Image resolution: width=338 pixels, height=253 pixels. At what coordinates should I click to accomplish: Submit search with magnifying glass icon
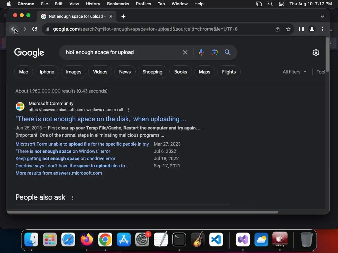pyautogui.click(x=227, y=52)
